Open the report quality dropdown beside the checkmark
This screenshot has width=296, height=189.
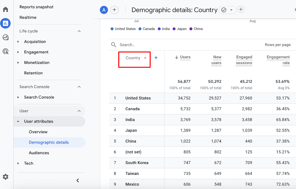pos(231,10)
